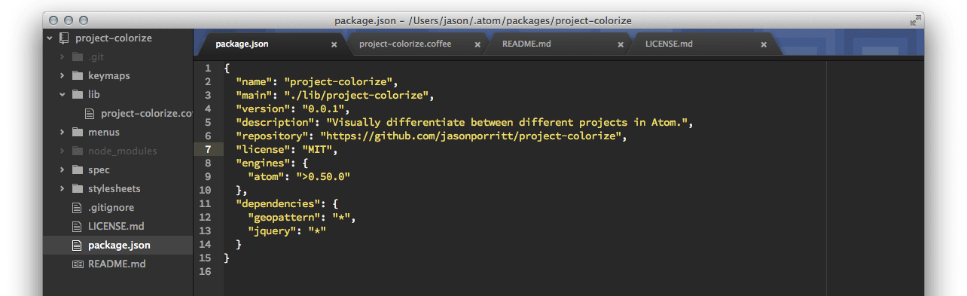967x296 pixels.
Task: Click the "./lib/project-colorize" string value
Action: coord(356,95)
